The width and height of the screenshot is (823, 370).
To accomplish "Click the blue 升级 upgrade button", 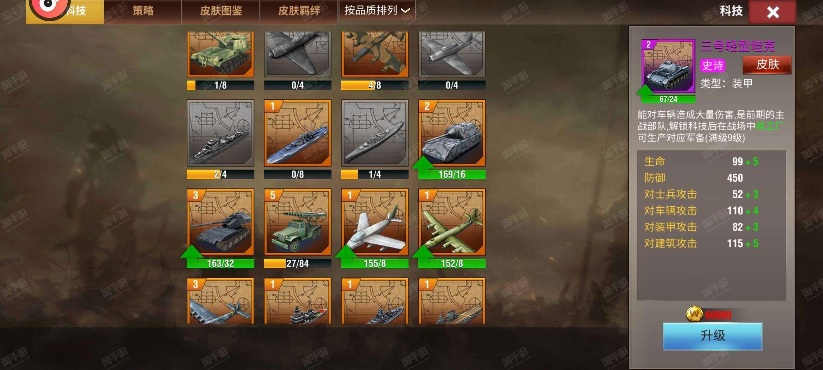I will pyautogui.click(x=713, y=336).
